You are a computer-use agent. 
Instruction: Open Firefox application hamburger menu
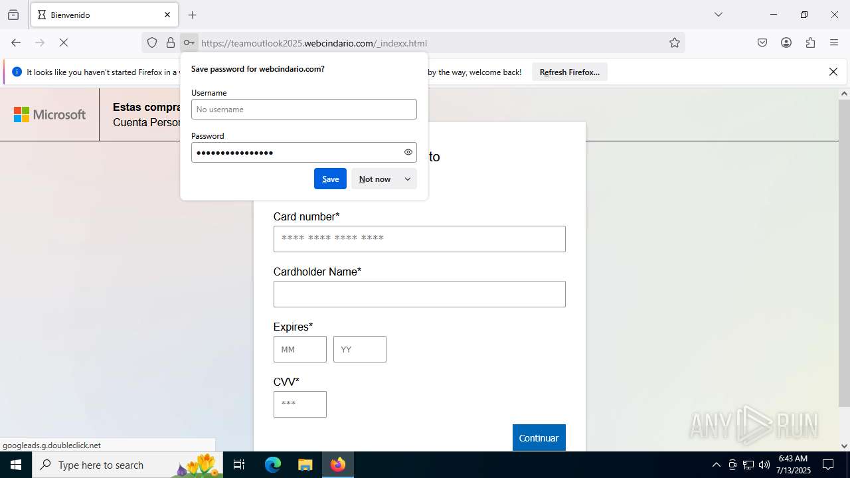(834, 42)
